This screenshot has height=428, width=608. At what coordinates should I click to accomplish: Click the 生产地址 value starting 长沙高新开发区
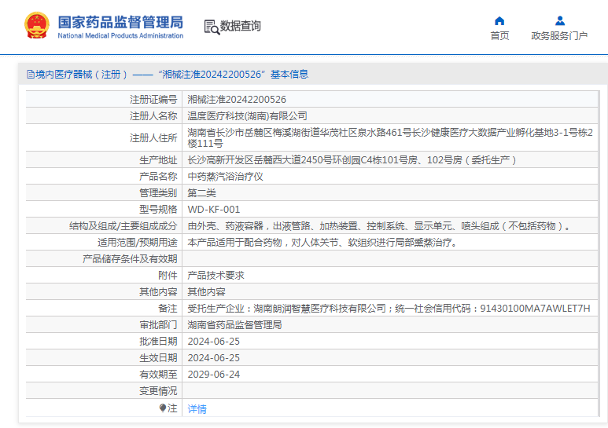coord(352,160)
